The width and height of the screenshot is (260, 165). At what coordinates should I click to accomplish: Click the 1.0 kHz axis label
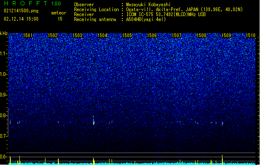(4, 74)
